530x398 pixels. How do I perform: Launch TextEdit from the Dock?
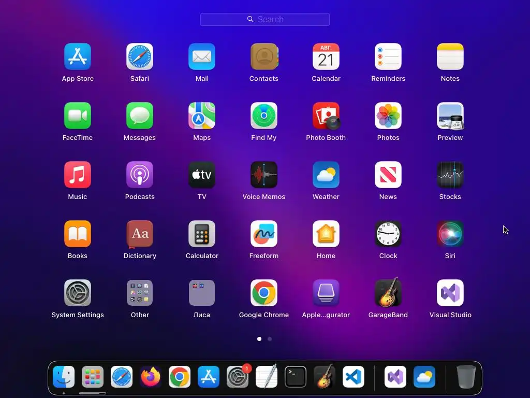pos(267,376)
